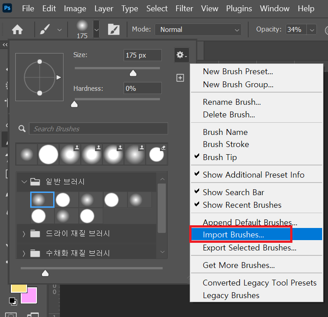Choose New Brush Preset...
Viewport: 328px width, 317px height.
[256, 71]
